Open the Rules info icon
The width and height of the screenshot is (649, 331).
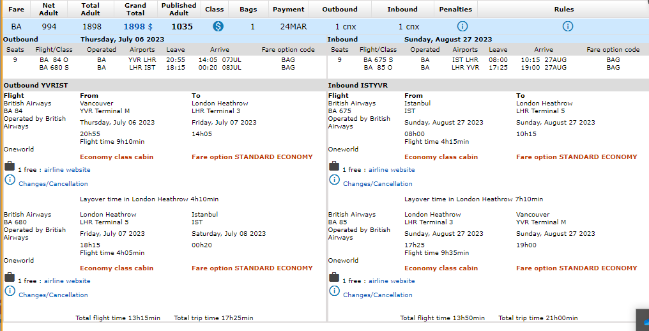(x=567, y=26)
